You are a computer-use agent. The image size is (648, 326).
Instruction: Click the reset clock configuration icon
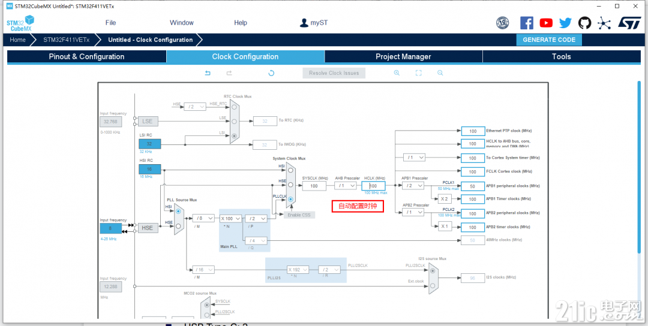click(x=271, y=73)
